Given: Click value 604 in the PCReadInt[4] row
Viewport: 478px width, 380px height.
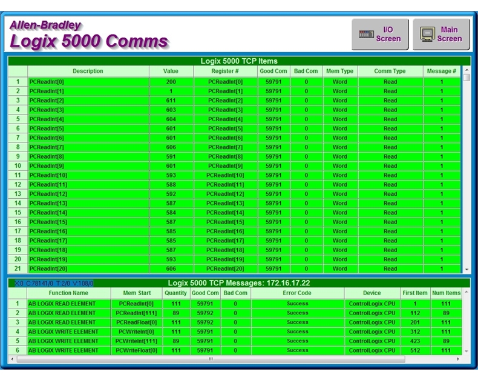Looking at the screenshot, I should (171, 119).
